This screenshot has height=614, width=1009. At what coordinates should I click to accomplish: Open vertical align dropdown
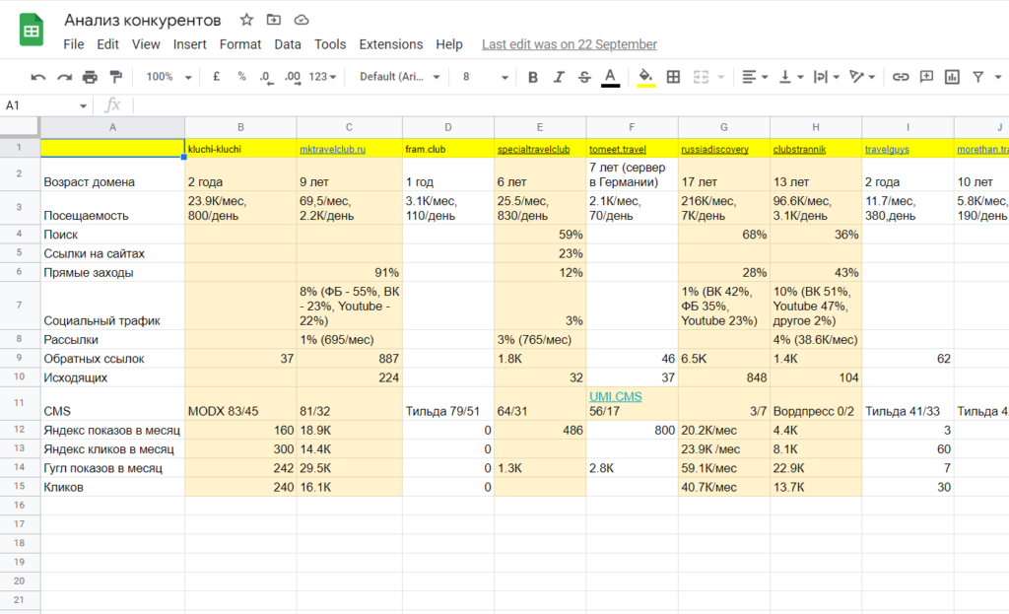(791, 77)
